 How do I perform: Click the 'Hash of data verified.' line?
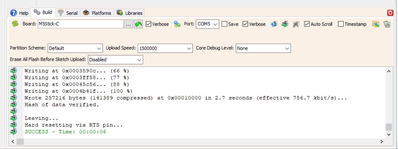(62, 105)
